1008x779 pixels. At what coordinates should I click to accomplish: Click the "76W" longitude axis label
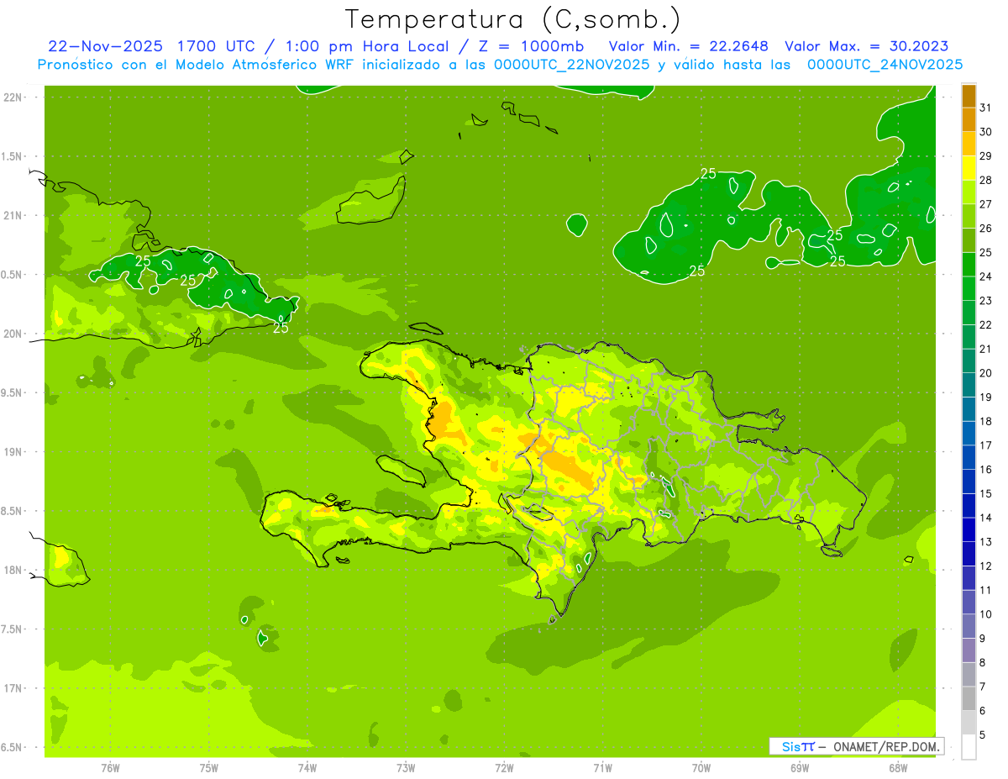pos(110,769)
